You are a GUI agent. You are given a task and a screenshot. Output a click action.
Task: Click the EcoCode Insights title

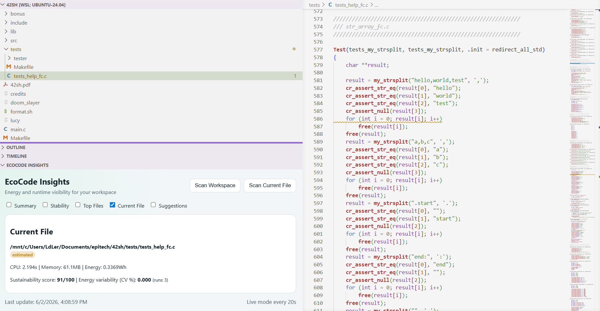tap(37, 182)
